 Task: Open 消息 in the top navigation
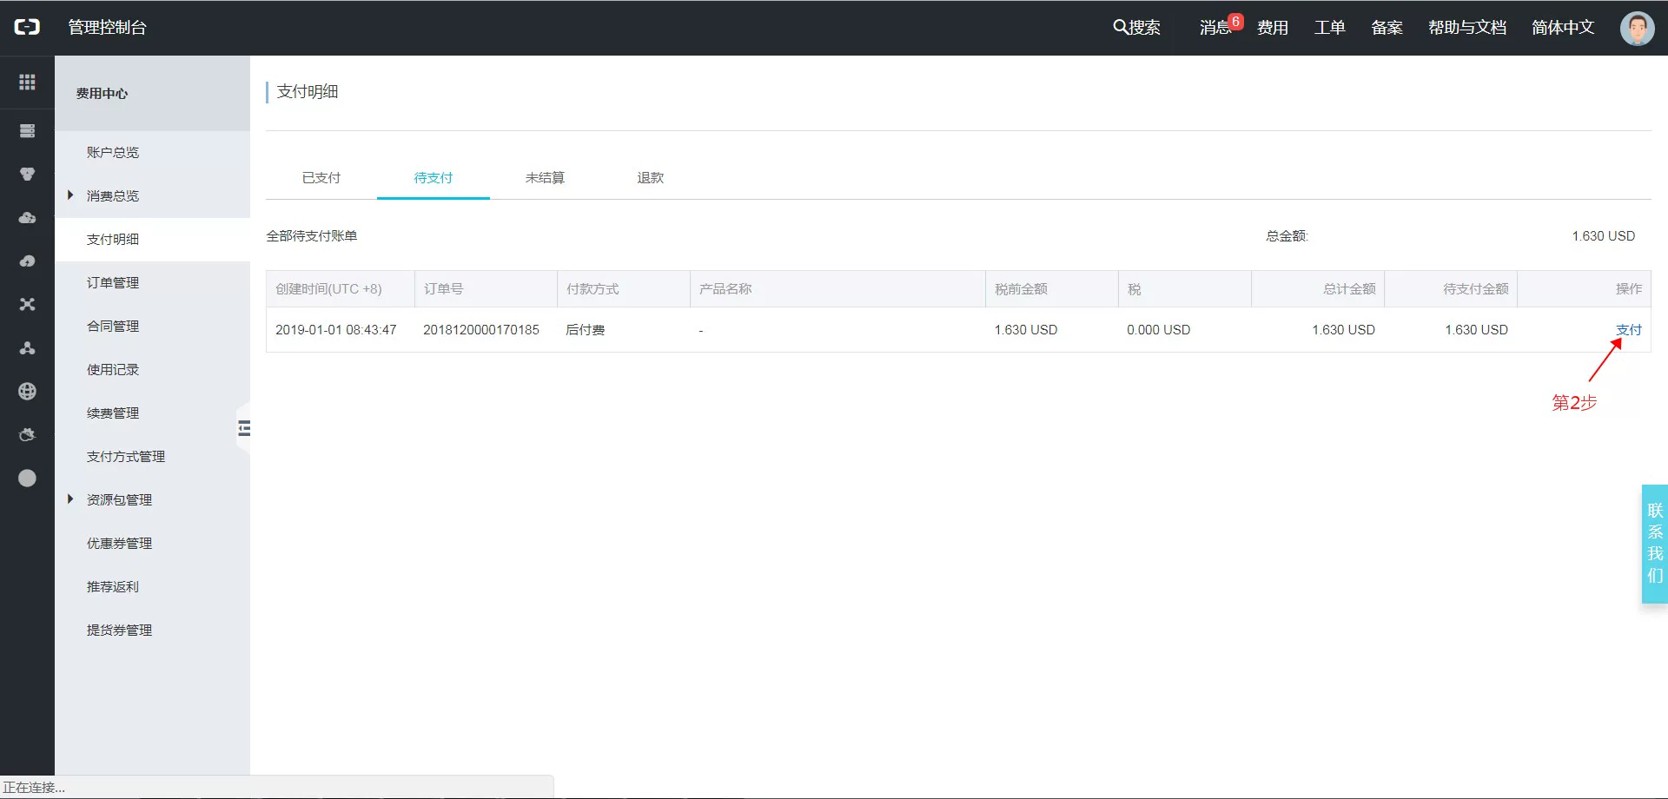tap(1215, 28)
